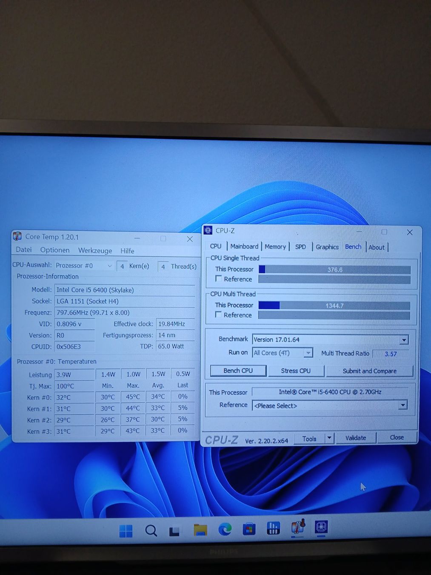431x575 pixels.
Task: Open Task View on taskbar
Action: pos(174,531)
